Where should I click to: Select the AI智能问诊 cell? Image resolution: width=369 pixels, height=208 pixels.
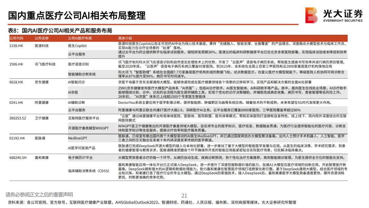[x=77, y=82]
